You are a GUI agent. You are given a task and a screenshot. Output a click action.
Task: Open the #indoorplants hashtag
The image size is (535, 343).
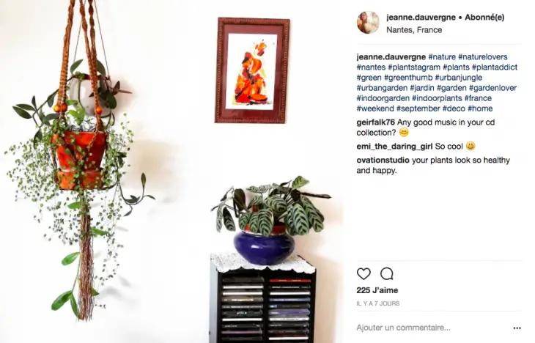tap(437, 98)
